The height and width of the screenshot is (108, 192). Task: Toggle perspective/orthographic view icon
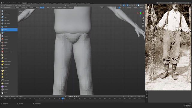(x=143, y=26)
